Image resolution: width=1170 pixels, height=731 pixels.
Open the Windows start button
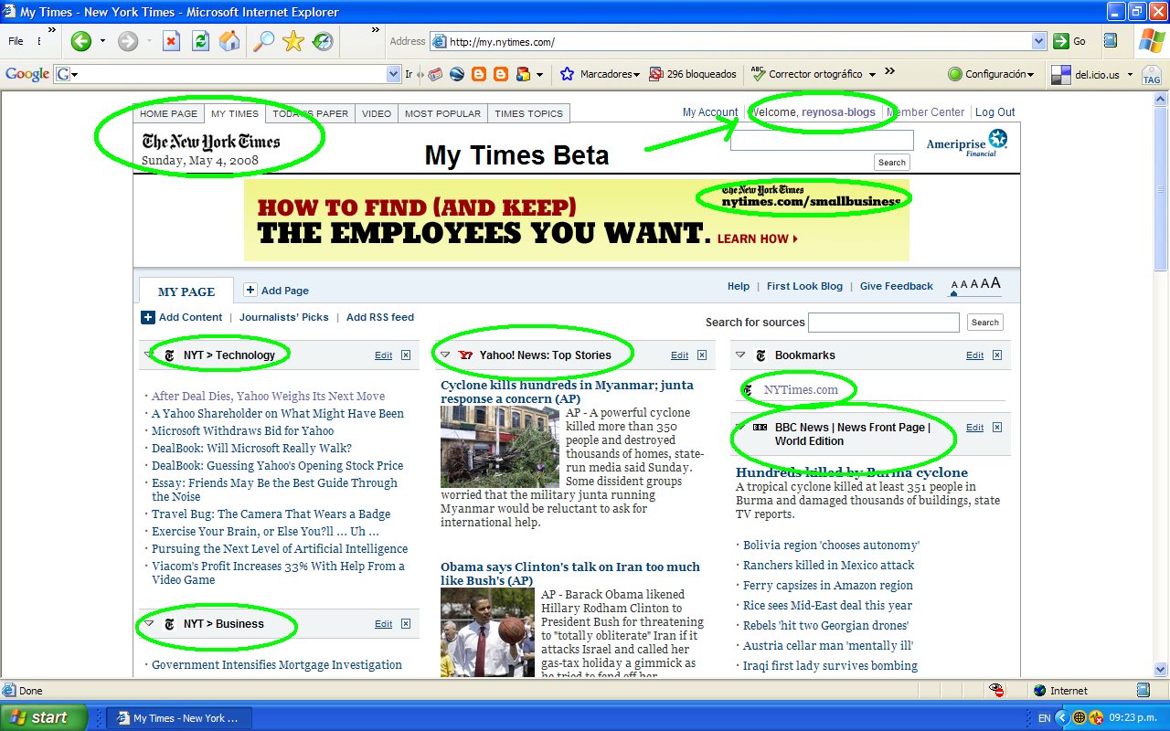click(44, 717)
